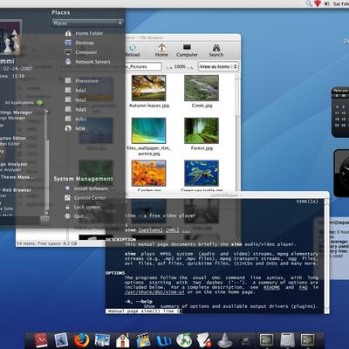Click the location field showing Pictures
Viewport: 349px width, 349px height.
click(x=144, y=66)
